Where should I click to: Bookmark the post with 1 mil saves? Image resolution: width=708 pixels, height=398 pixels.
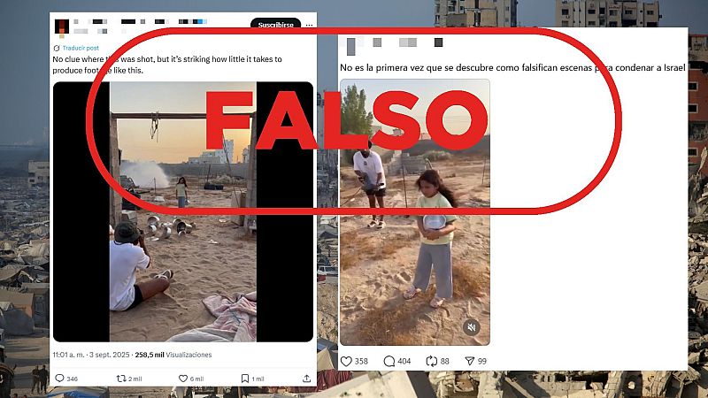(x=245, y=379)
